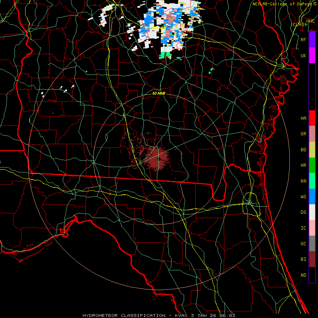Click the blue WS legend swatch

pos(312,196)
